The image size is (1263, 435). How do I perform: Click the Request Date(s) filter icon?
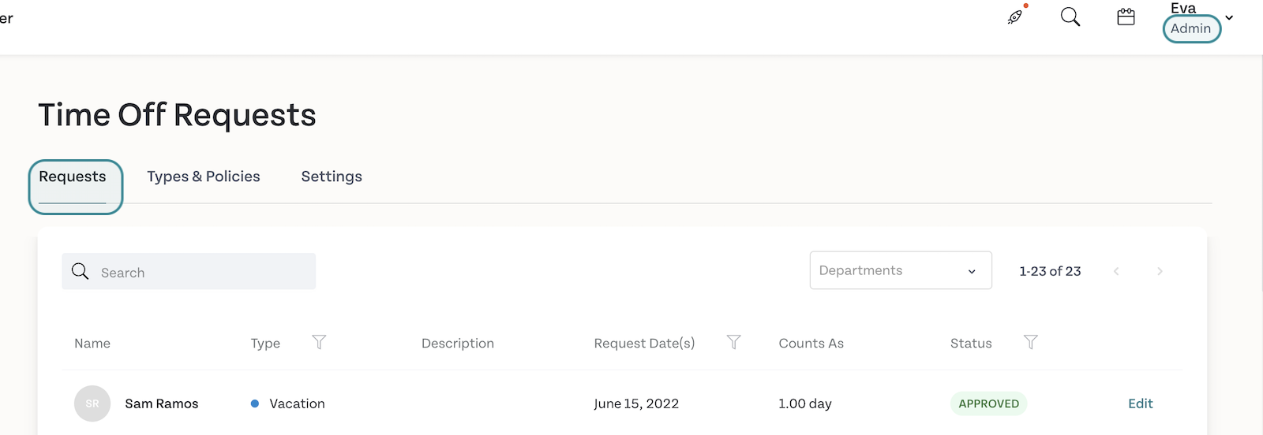click(734, 342)
